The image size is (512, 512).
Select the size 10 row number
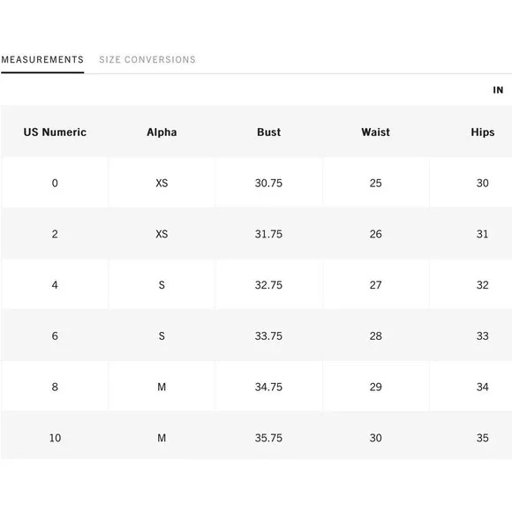click(55, 438)
